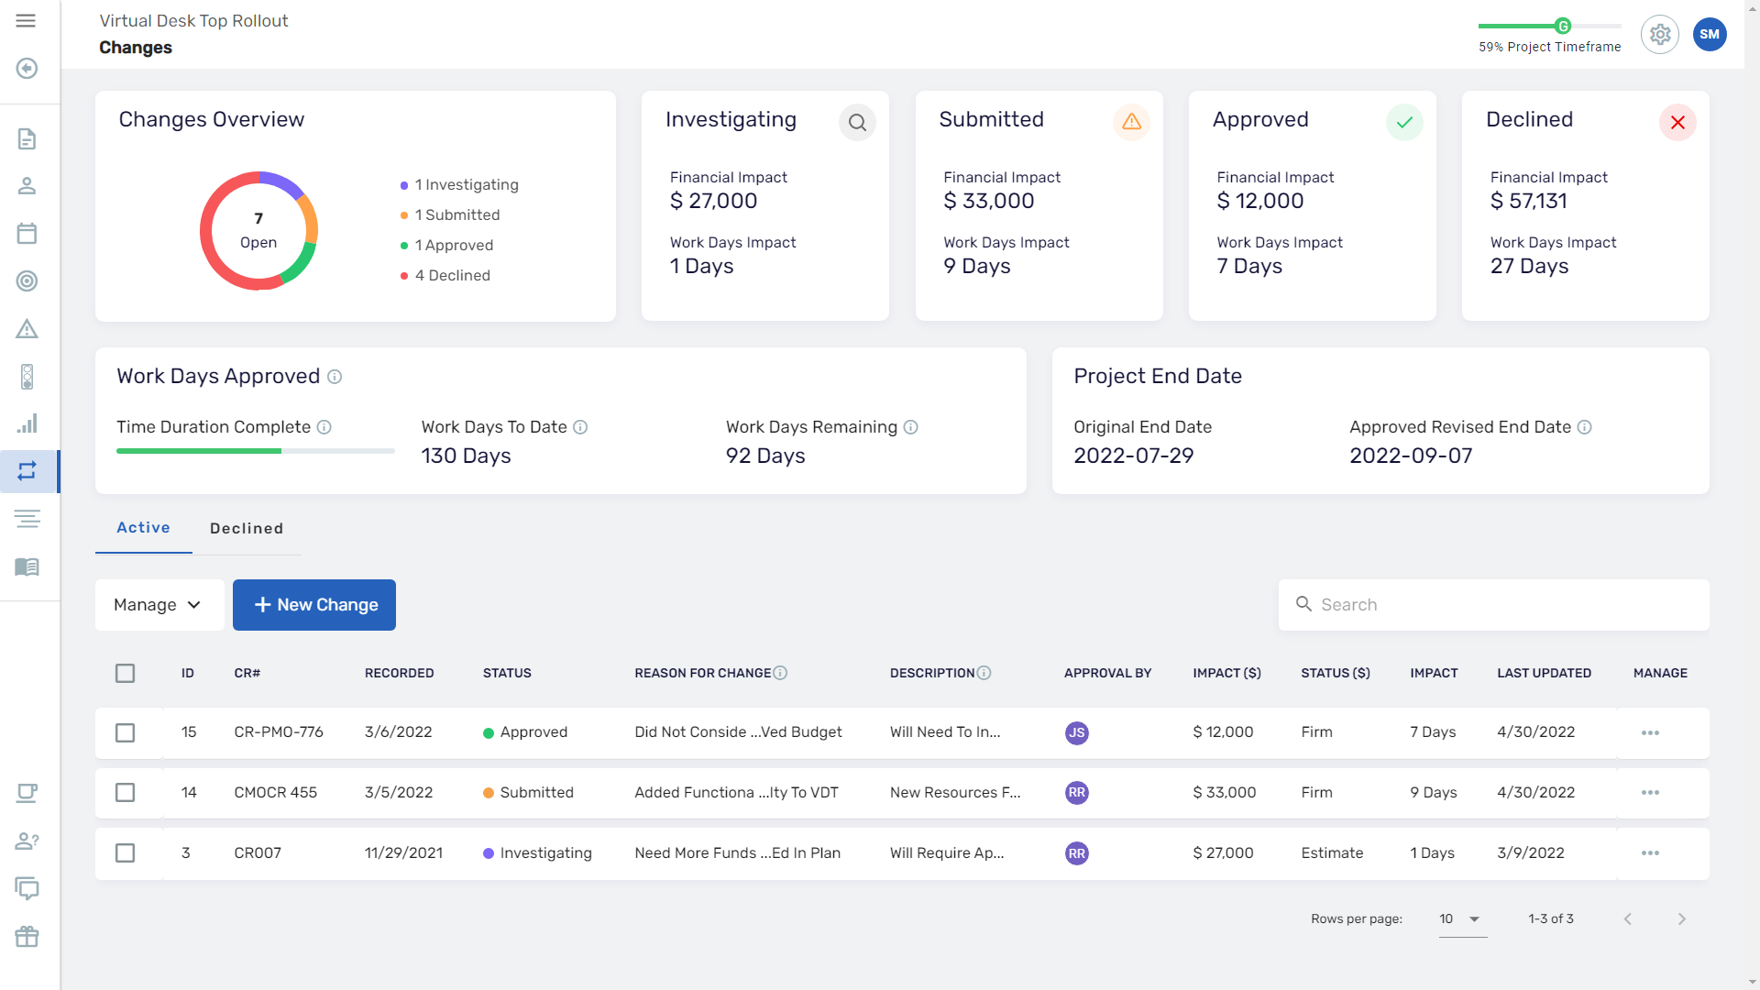Select the Active tab

click(143, 528)
